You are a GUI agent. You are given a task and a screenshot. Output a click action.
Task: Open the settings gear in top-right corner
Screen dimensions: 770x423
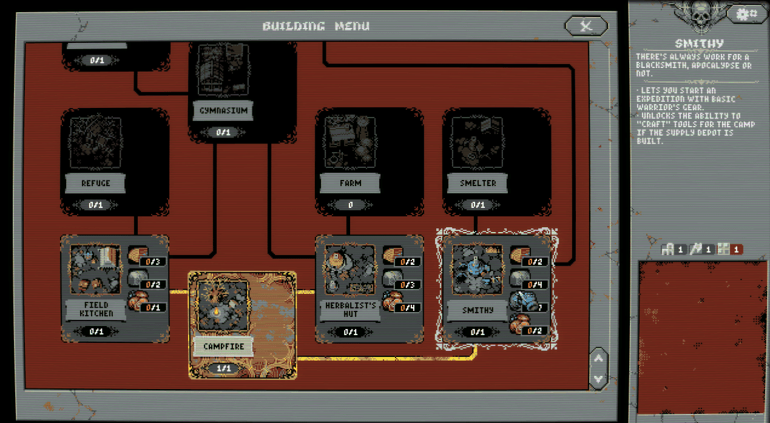(746, 13)
